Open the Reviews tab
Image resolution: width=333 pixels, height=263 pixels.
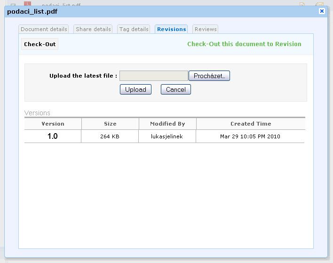(x=206, y=29)
